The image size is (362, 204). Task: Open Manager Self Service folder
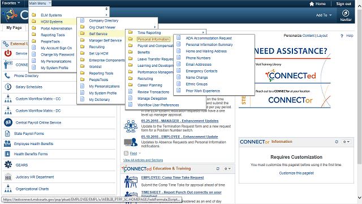coord(105,40)
